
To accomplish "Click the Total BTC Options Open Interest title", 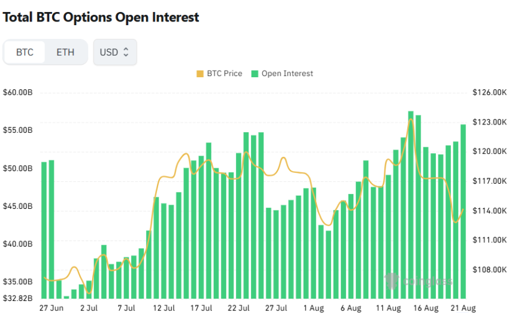I will pos(101,17).
